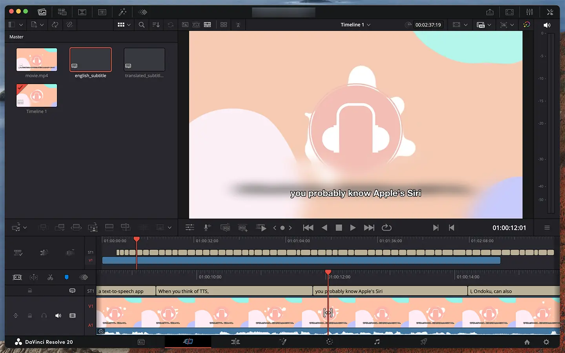The width and height of the screenshot is (565, 353).
Task: Select the scissors split clip tool
Action: 50,277
